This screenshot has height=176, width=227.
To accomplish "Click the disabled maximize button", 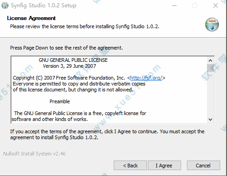I will tap(195, 5).
